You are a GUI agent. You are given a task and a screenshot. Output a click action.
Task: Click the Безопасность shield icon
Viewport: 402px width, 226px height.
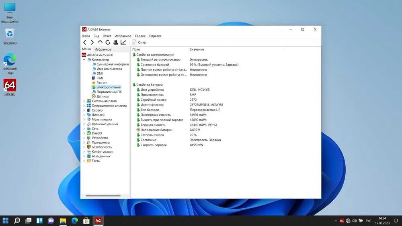(89, 147)
